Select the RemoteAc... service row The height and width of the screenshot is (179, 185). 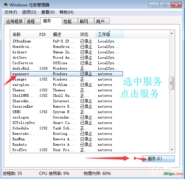[67, 133]
